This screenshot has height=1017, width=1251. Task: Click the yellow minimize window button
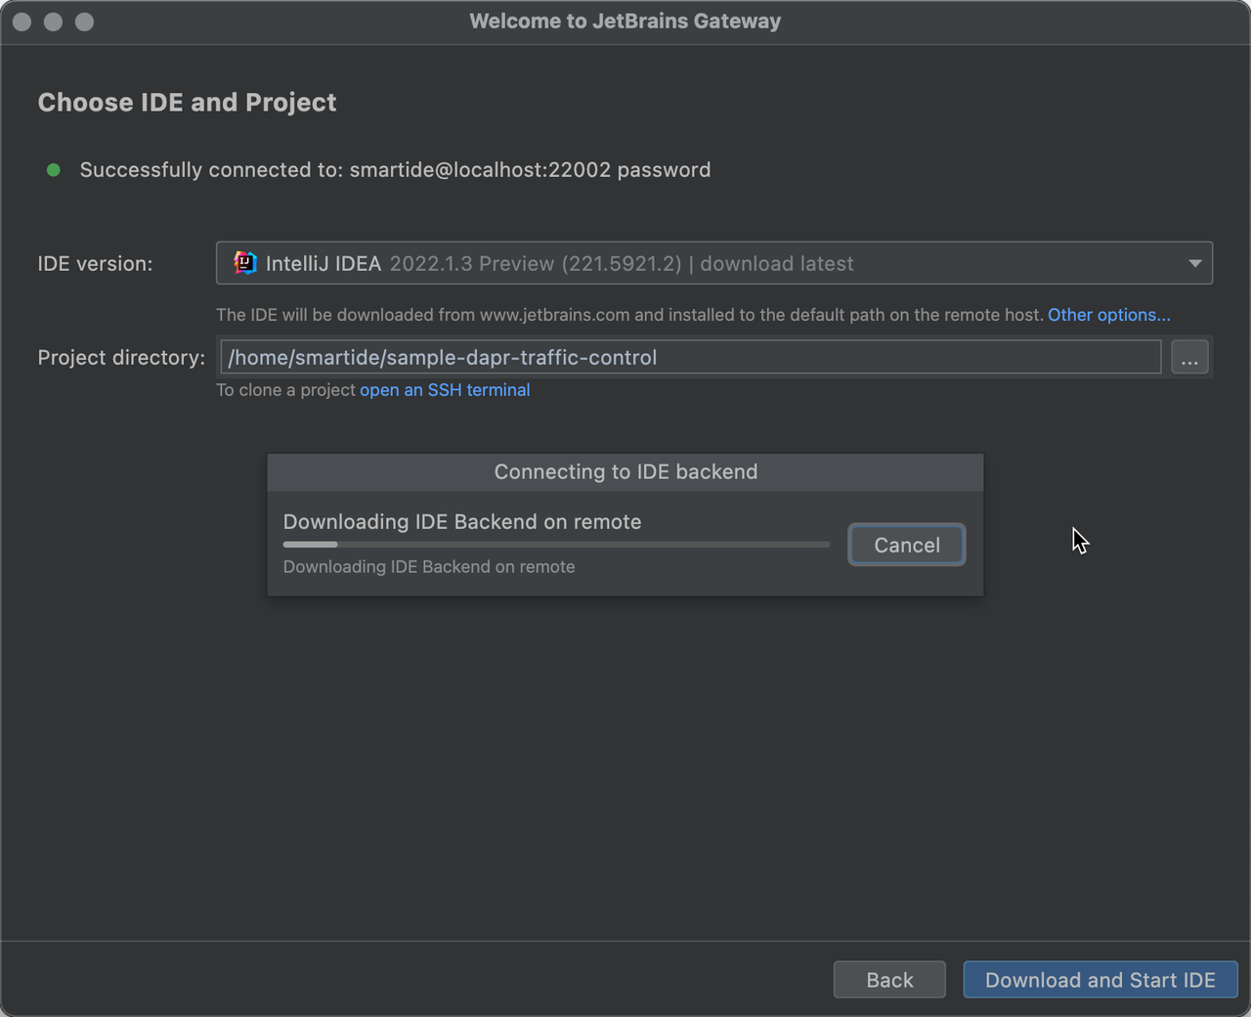pos(53,22)
